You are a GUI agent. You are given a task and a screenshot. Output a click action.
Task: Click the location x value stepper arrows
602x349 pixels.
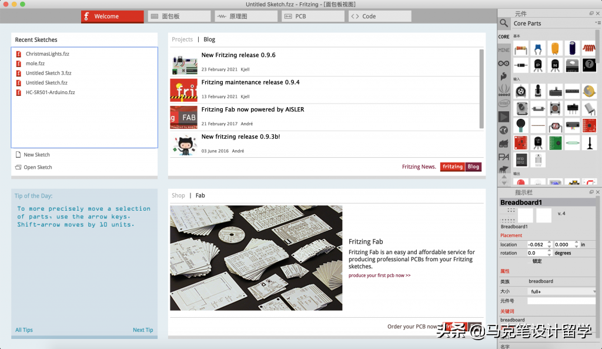click(x=550, y=244)
